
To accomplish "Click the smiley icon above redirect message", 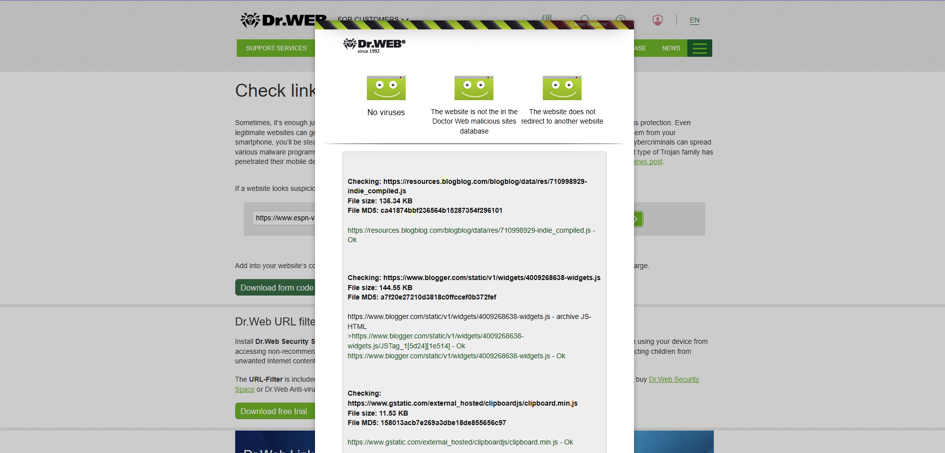I will click(x=562, y=88).
